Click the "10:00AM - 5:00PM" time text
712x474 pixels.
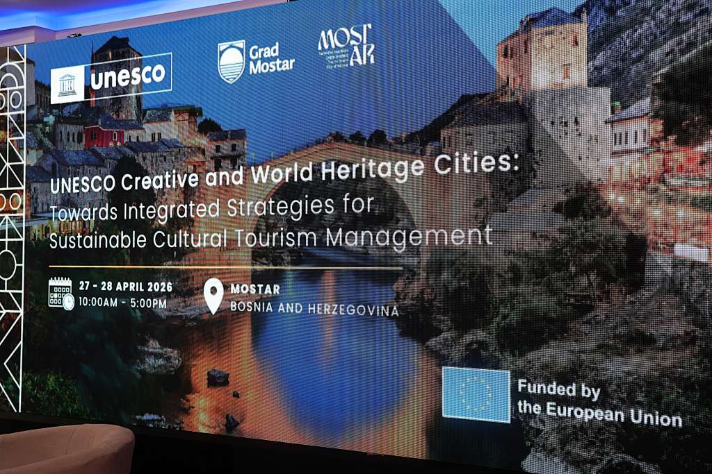[122, 303]
